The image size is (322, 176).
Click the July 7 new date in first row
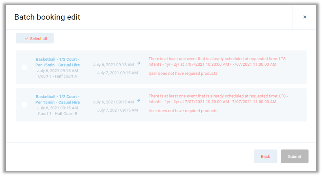(117, 73)
